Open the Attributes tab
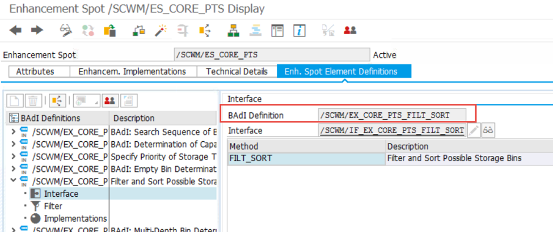The image size is (553, 232). point(39,71)
